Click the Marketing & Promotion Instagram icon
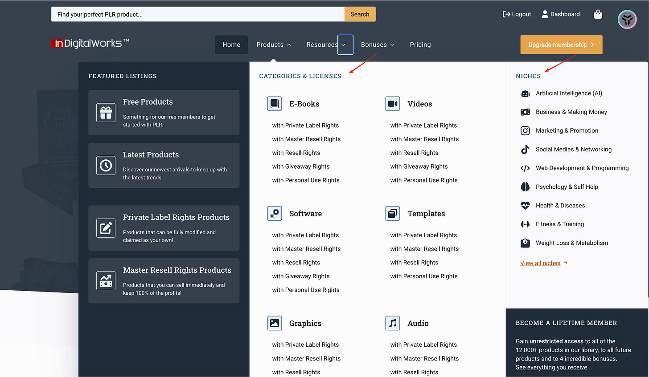Screen dimensions: 649x377 (525, 131)
